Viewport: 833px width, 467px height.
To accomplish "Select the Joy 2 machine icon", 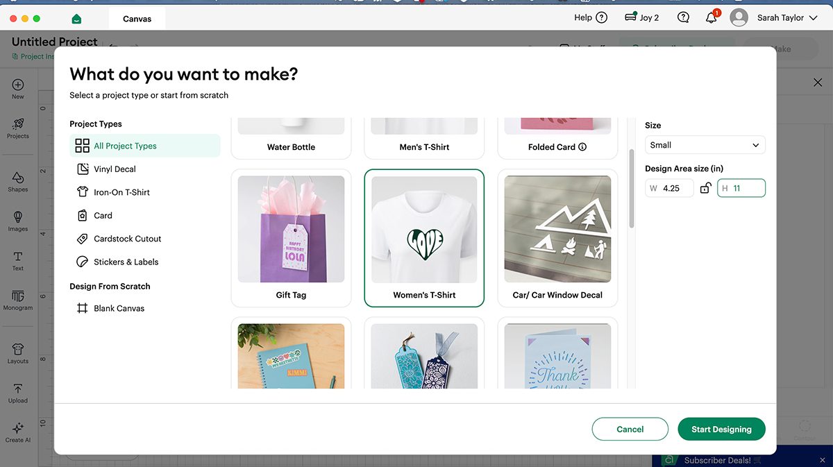I will pos(630,17).
